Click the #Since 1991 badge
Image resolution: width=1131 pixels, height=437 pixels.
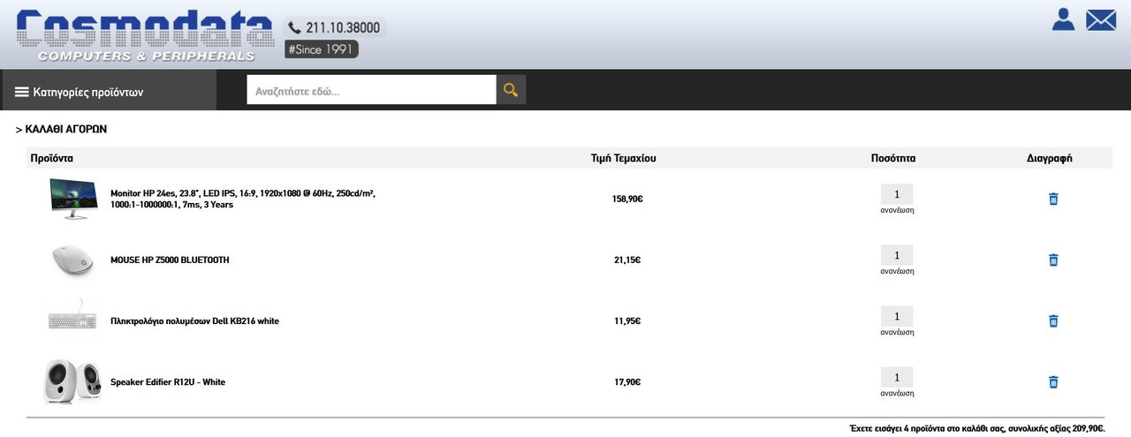click(x=322, y=49)
